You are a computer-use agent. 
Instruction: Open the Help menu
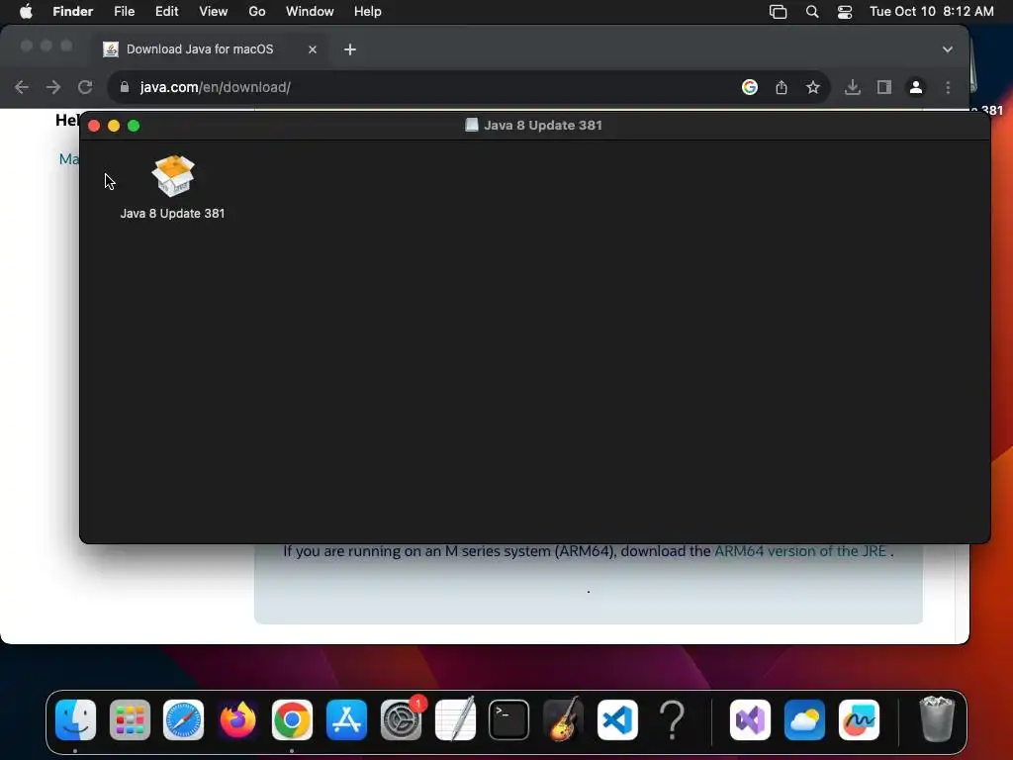coord(368,12)
